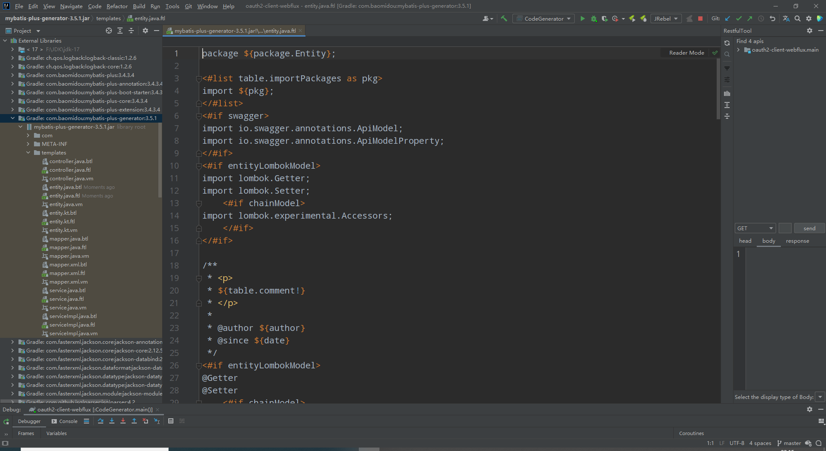
Task: Select mapper.xml.vm in templates
Action: coord(68,281)
